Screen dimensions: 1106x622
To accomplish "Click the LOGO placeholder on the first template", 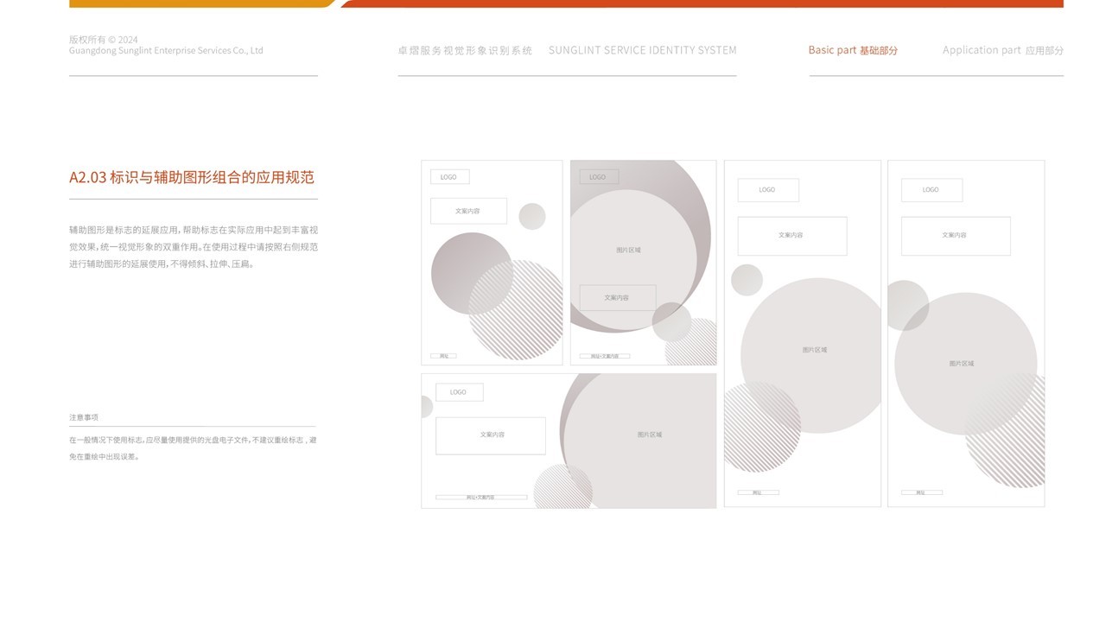I will (448, 176).
